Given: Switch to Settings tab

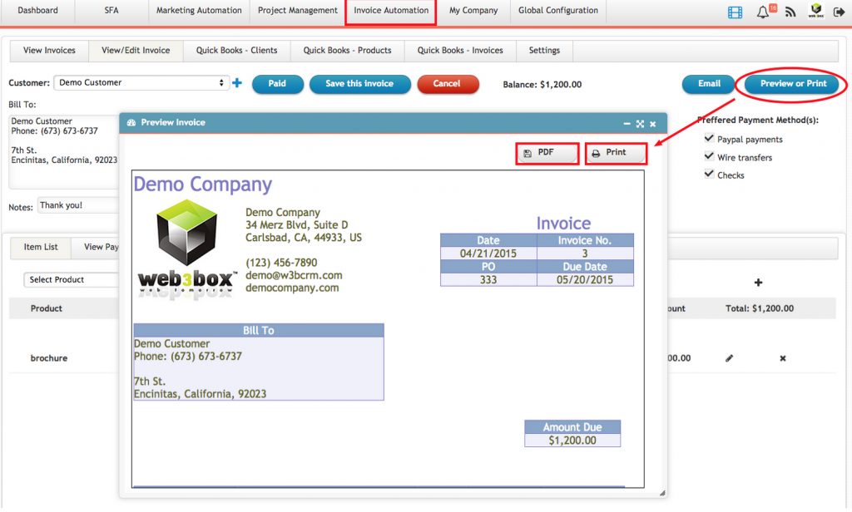Looking at the screenshot, I should click(544, 51).
